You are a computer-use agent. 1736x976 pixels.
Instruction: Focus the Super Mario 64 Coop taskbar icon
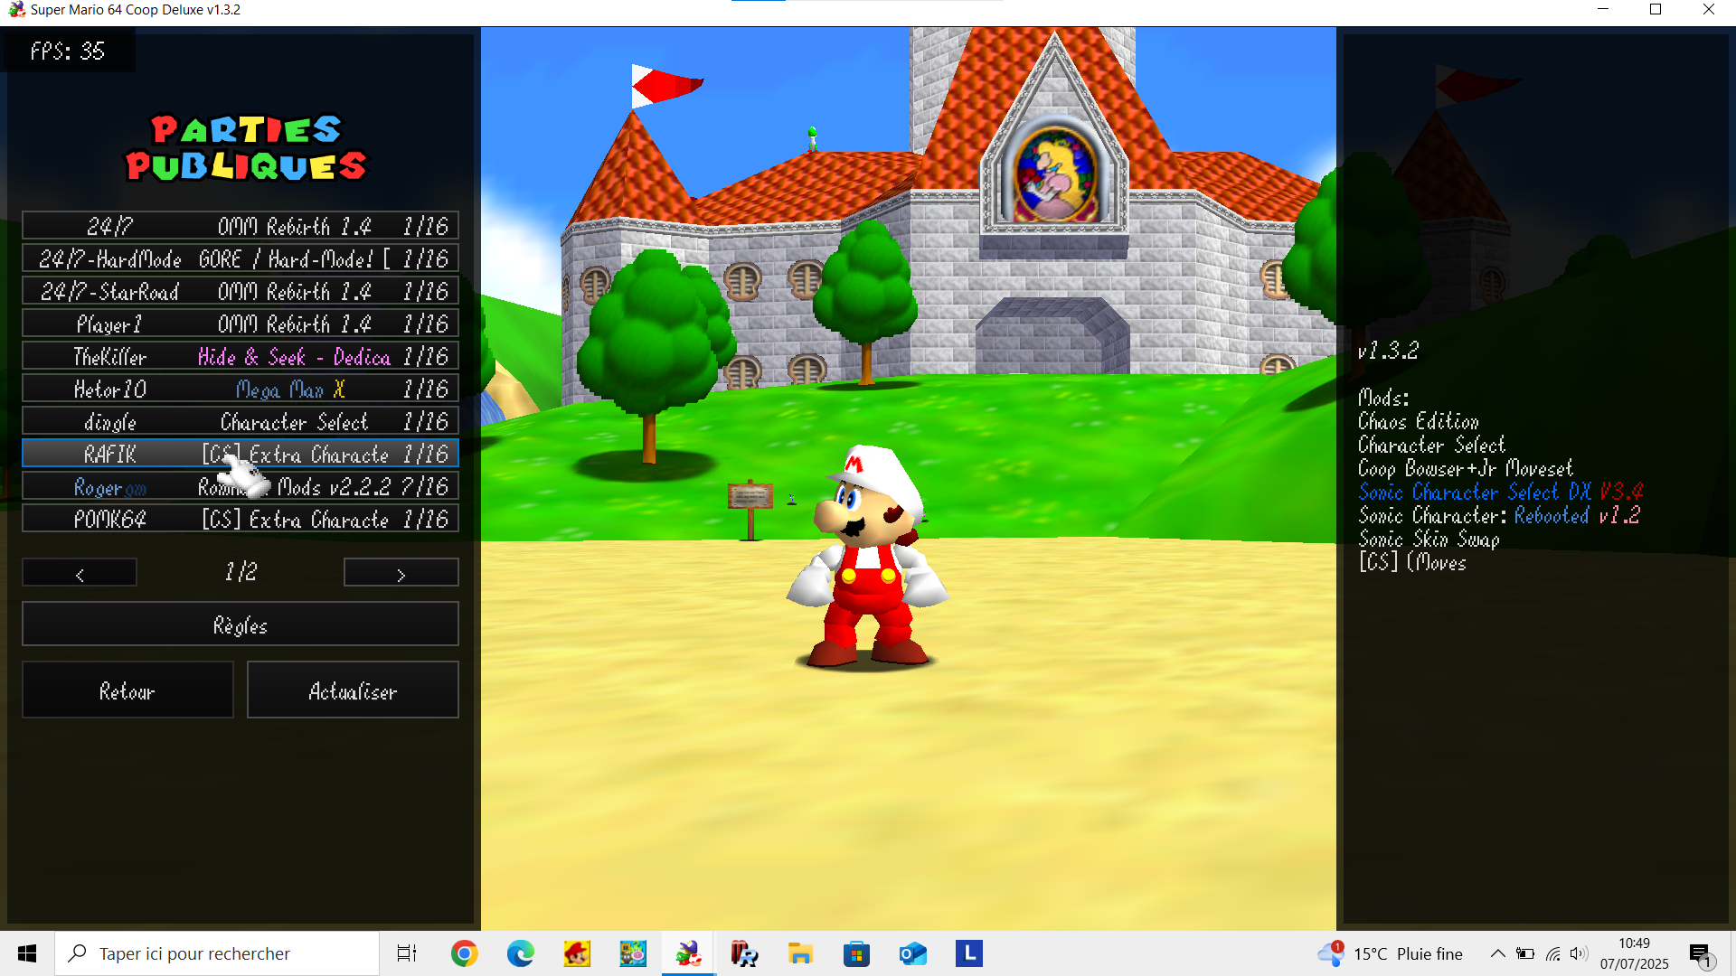pos(688,953)
